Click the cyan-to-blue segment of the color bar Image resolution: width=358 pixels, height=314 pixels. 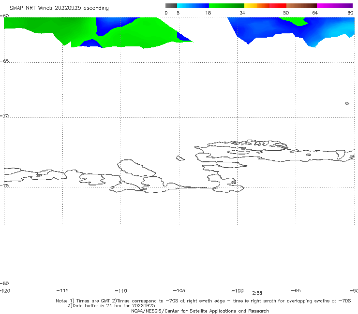(x=193, y=6)
